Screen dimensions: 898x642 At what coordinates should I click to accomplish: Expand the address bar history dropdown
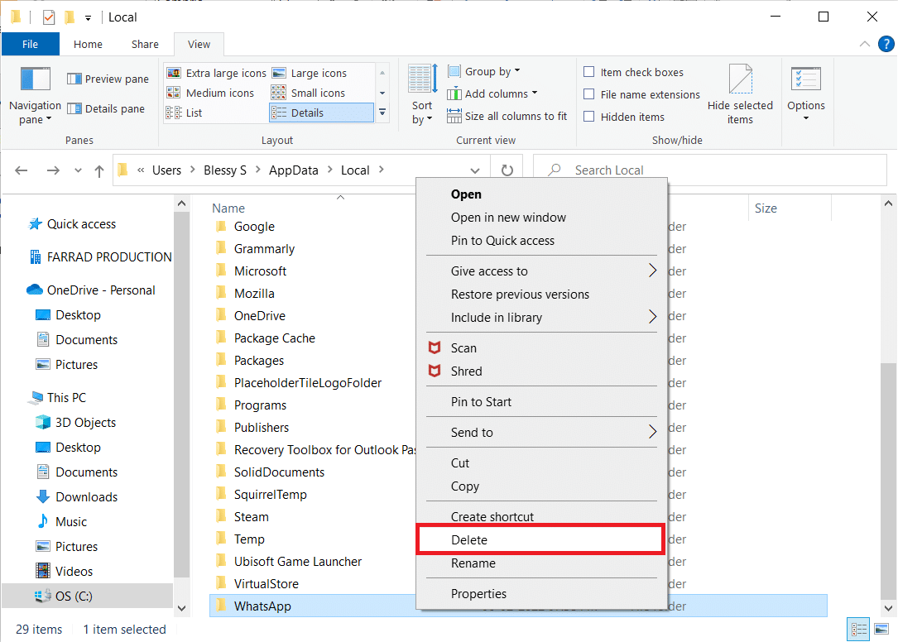[x=475, y=170]
